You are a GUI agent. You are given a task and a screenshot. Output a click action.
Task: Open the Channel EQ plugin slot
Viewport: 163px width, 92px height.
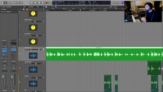[x=13, y=50]
